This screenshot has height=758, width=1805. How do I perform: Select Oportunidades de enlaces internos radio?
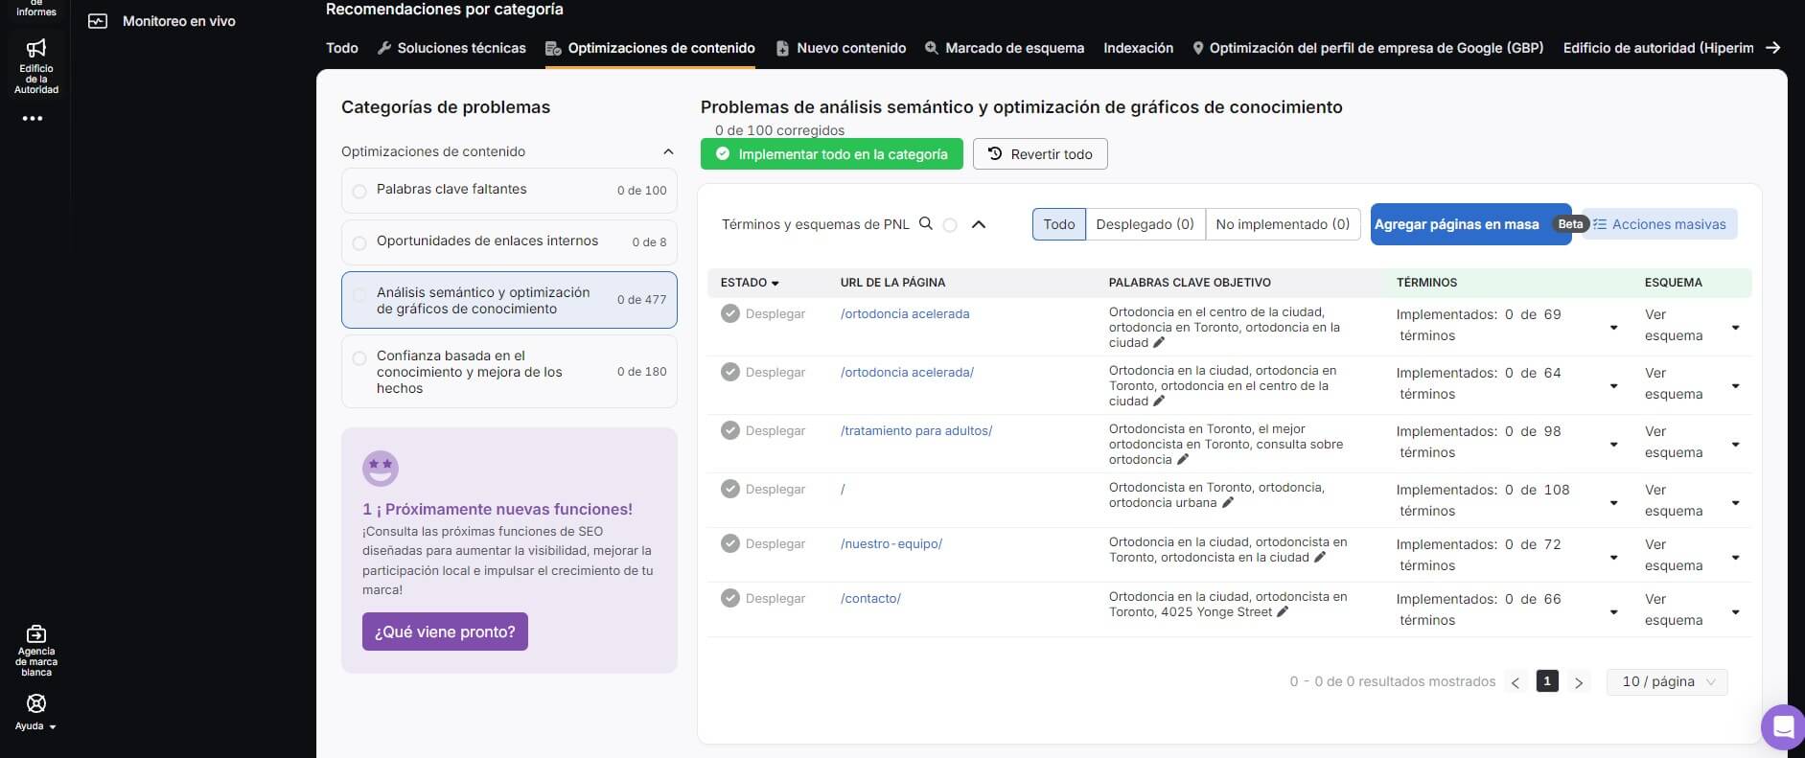(x=359, y=242)
